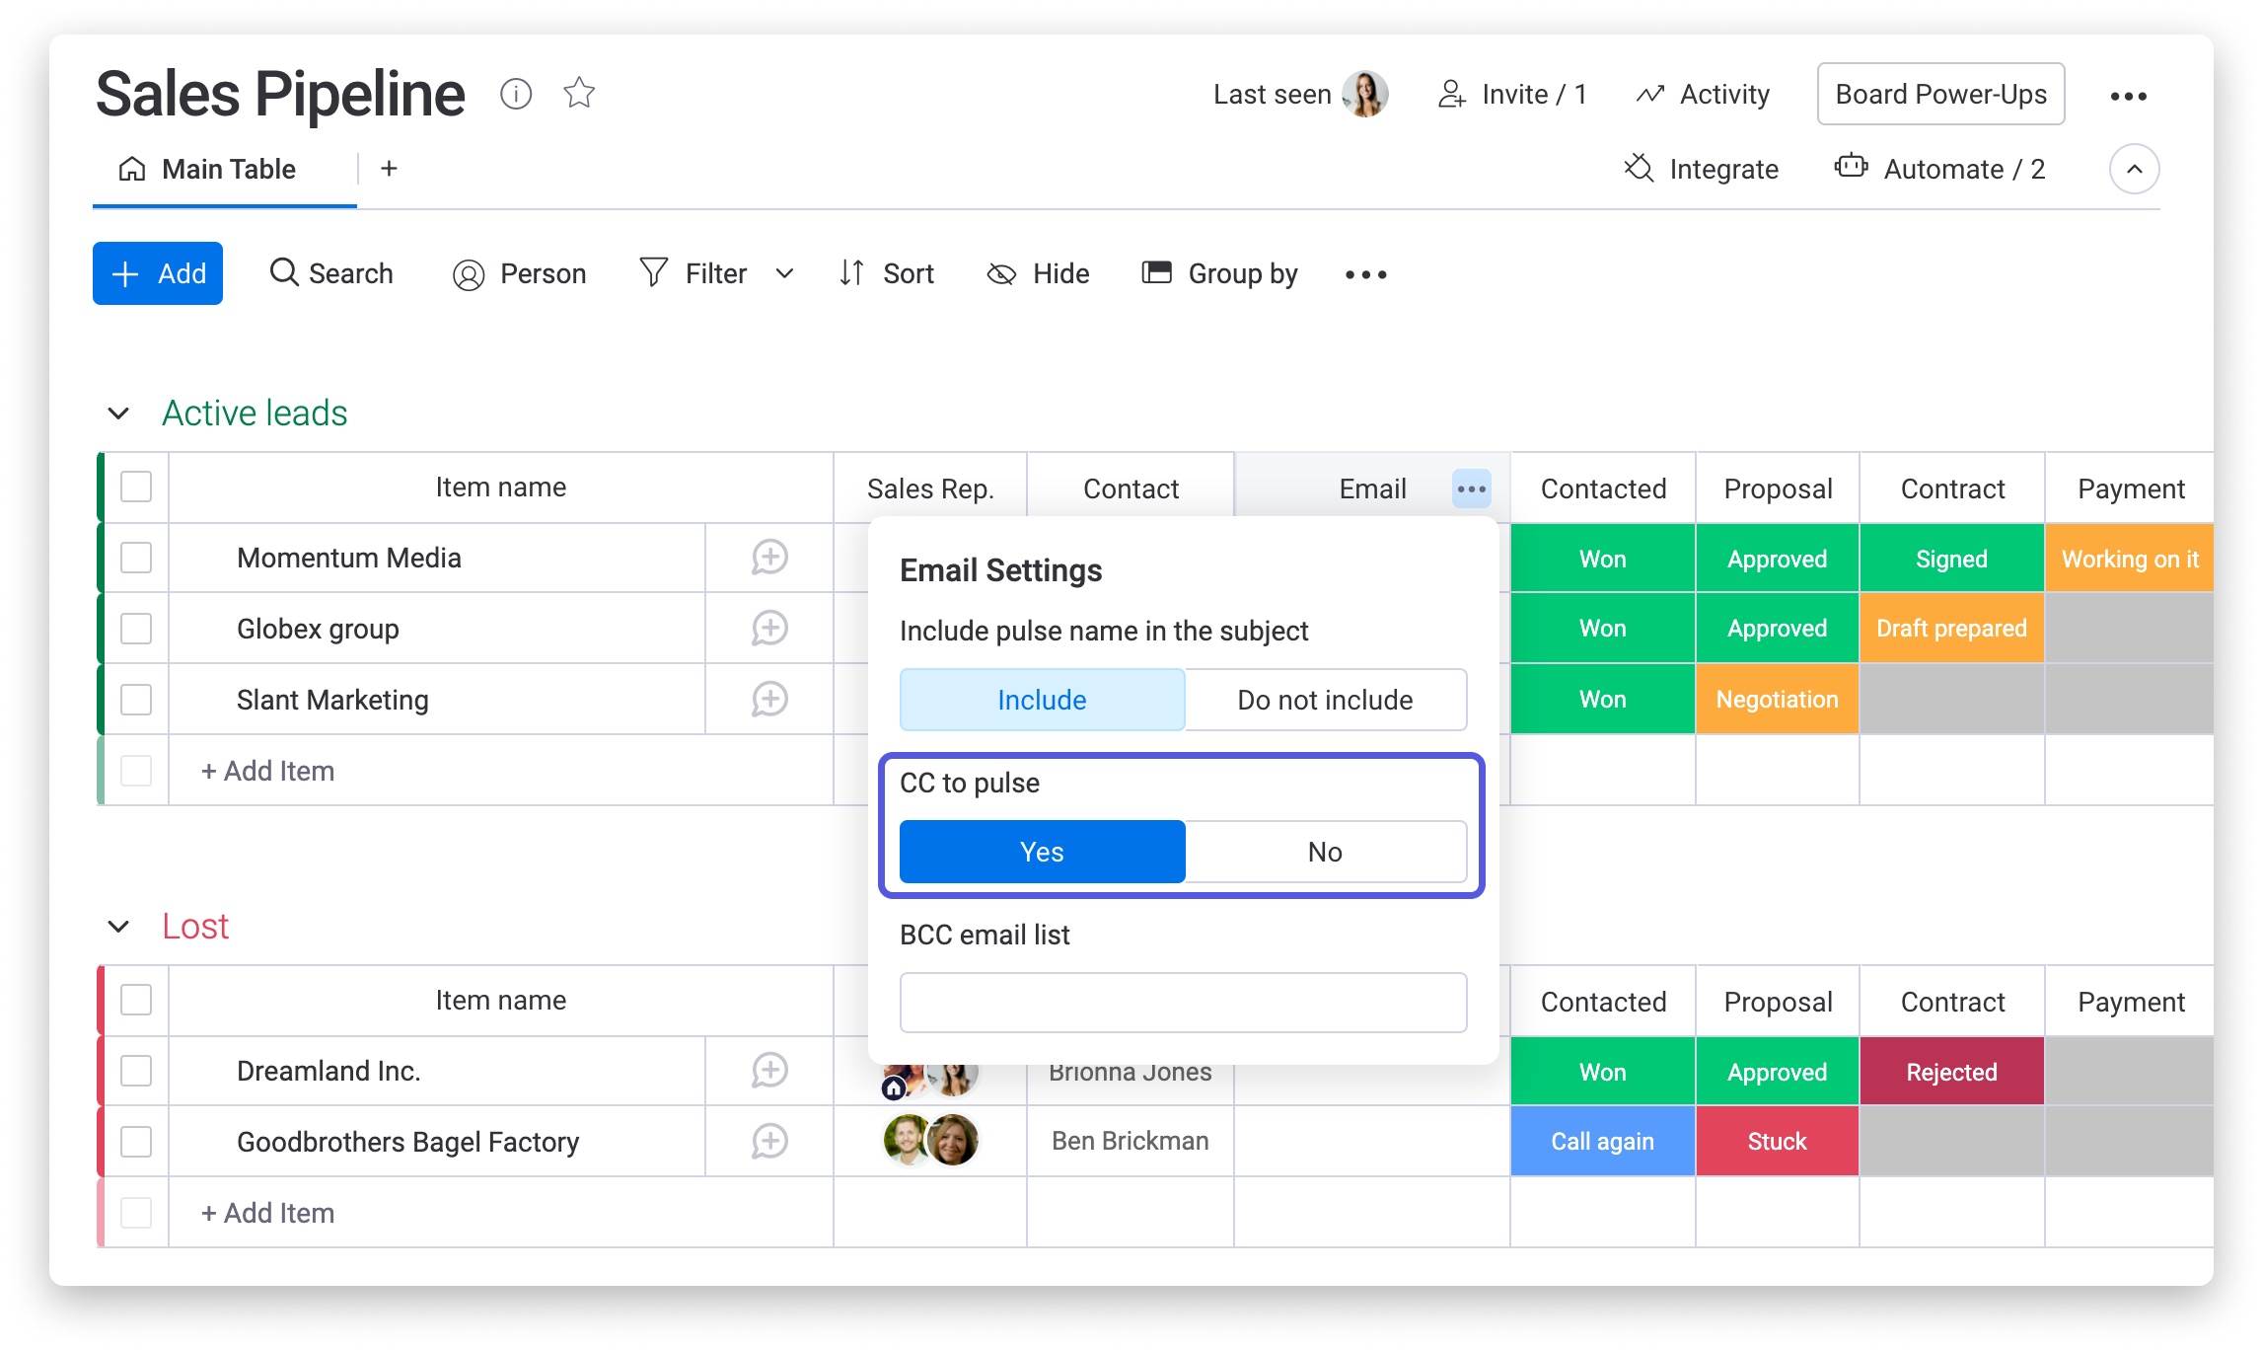Click the Search icon in toolbar
The height and width of the screenshot is (1350, 2263).
coord(284,273)
